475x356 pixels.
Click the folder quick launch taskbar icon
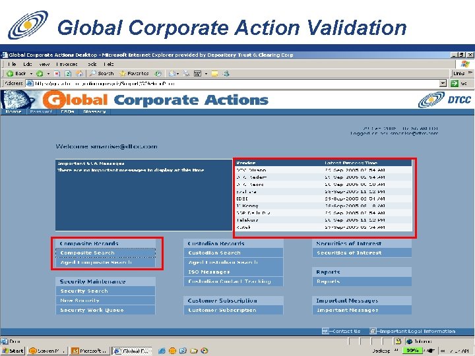193,351
